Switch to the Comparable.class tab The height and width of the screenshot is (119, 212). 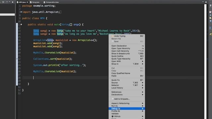[x=51, y=2]
